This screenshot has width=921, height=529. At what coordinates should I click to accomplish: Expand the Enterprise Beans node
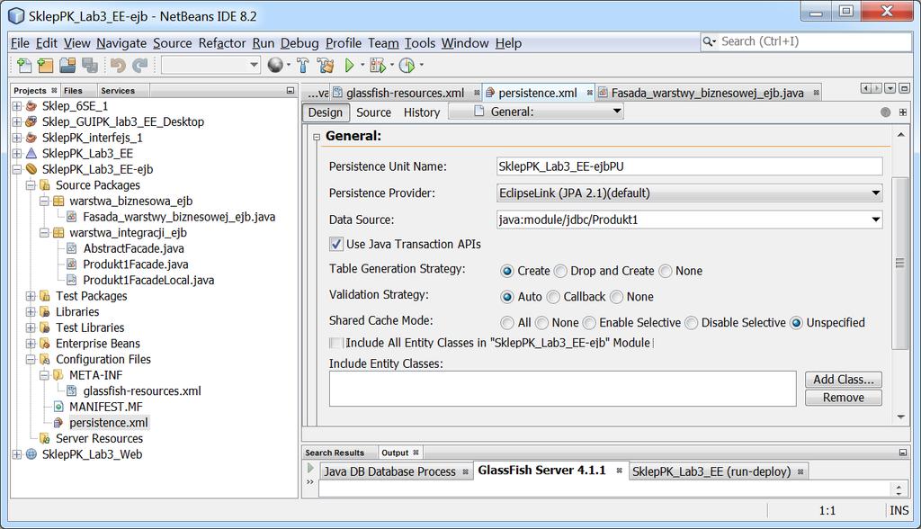click(31, 344)
